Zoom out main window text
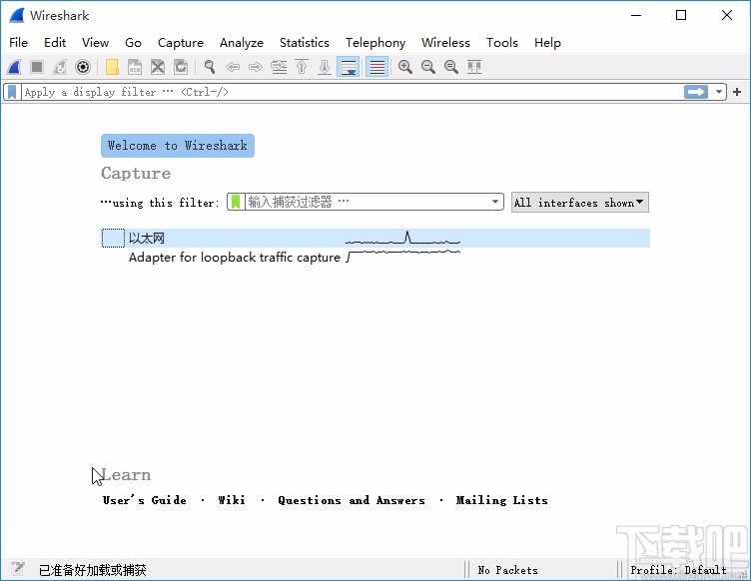The width and height of the screenshot is (751, 581). coord(428,67)
